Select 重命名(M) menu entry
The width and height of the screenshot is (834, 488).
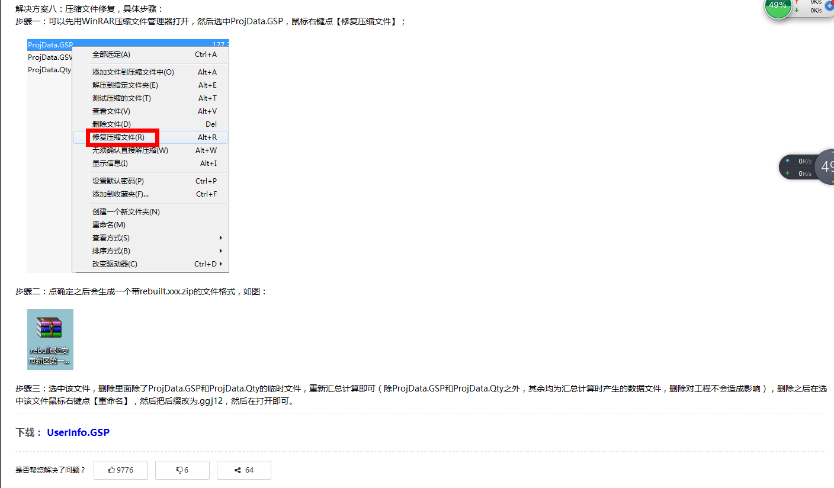pyautogui.click(x=150, y=225)
